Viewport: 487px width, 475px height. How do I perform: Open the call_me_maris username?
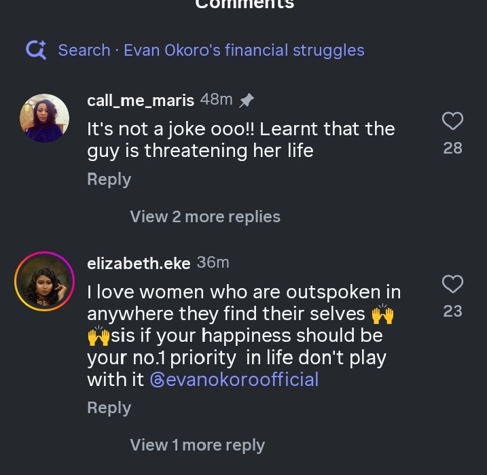coord(141,100)
